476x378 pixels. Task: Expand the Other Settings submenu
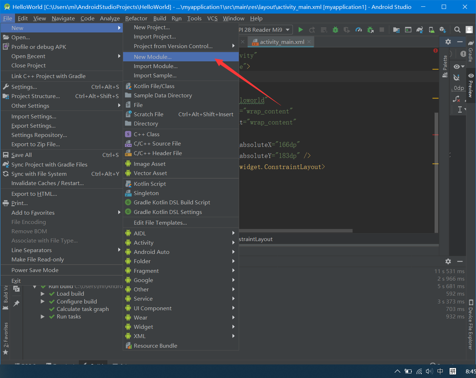[62, 106]
